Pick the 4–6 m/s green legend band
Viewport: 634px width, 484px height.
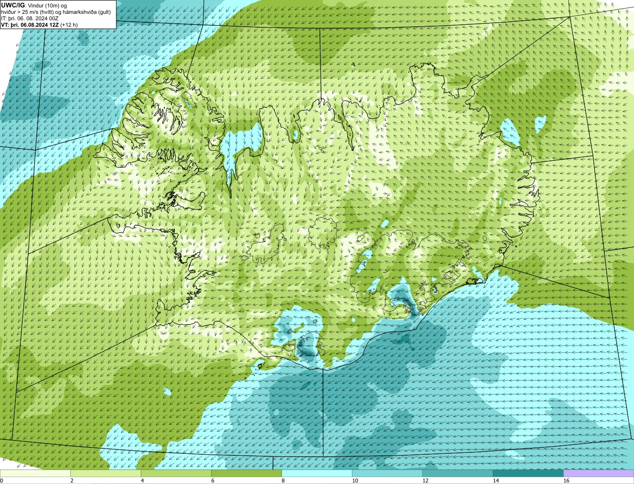(176, 473)
